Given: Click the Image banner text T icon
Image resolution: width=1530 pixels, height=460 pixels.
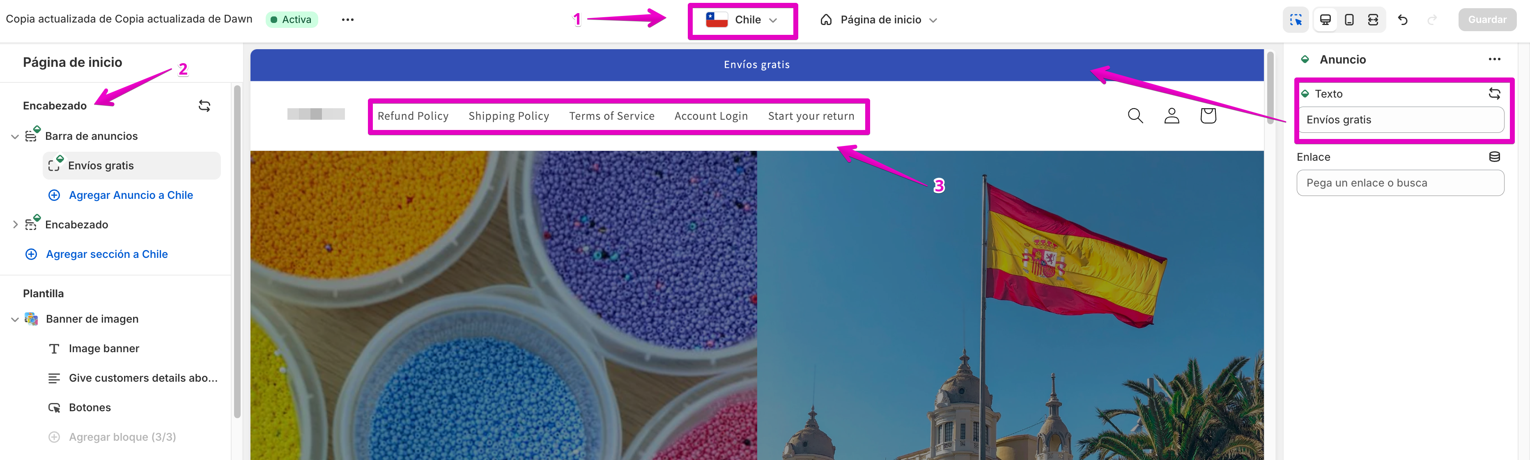Looking at the screenshot, I should coord(54,348).
